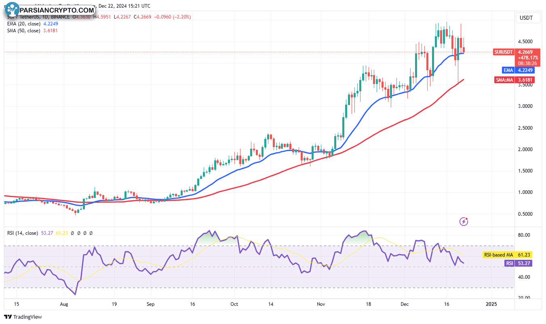Click the 4.5000 price axis label
This screenshot has height=324, width=546.
pyautogui.click(x=526, y=42)
